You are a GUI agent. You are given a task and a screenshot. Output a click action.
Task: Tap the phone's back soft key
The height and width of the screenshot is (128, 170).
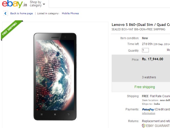[68, 115]
